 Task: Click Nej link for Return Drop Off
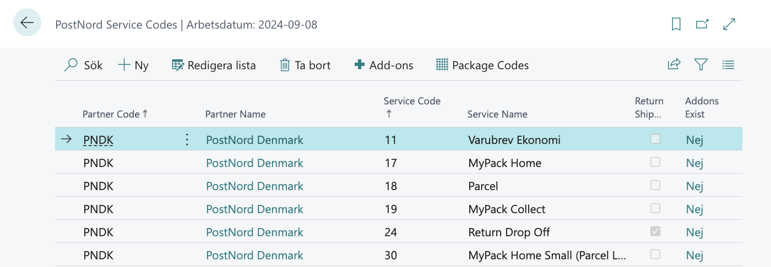click(694, 232)
